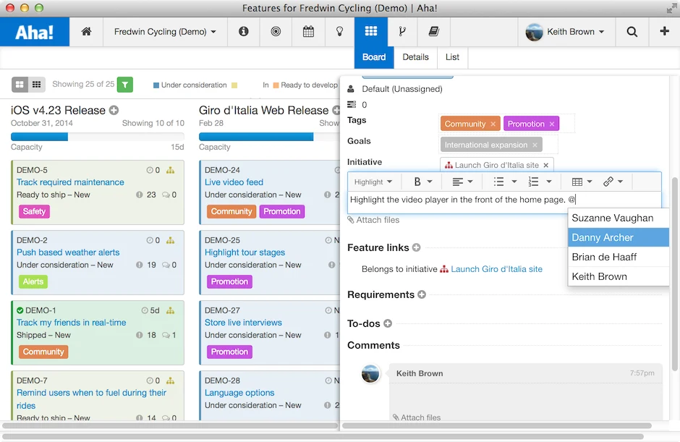Click Keith Brown avatar in comments

click(370, 374)
